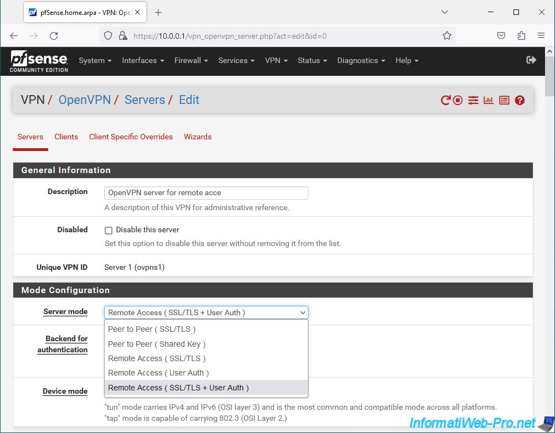Screen dimensions: 555x433
Task: Click the Server mode label
Action: tap(65, 312)
